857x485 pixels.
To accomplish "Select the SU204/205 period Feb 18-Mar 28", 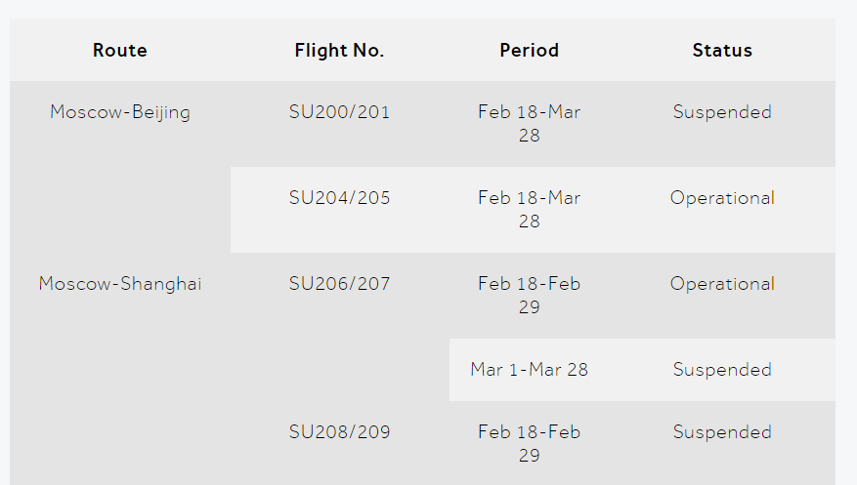I will click(x=529, y=209).
